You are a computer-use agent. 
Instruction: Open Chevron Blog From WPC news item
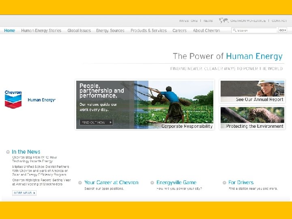click(x=34, y=159)
